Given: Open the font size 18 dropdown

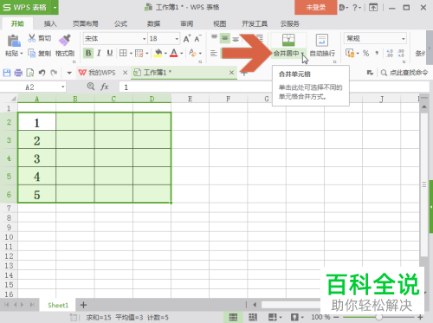Looking at the screenshot, I should click(177, 39).
